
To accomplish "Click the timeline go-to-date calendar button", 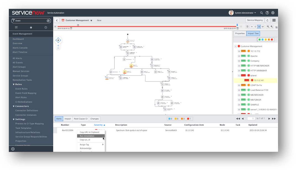I will (x=247, y=27).
